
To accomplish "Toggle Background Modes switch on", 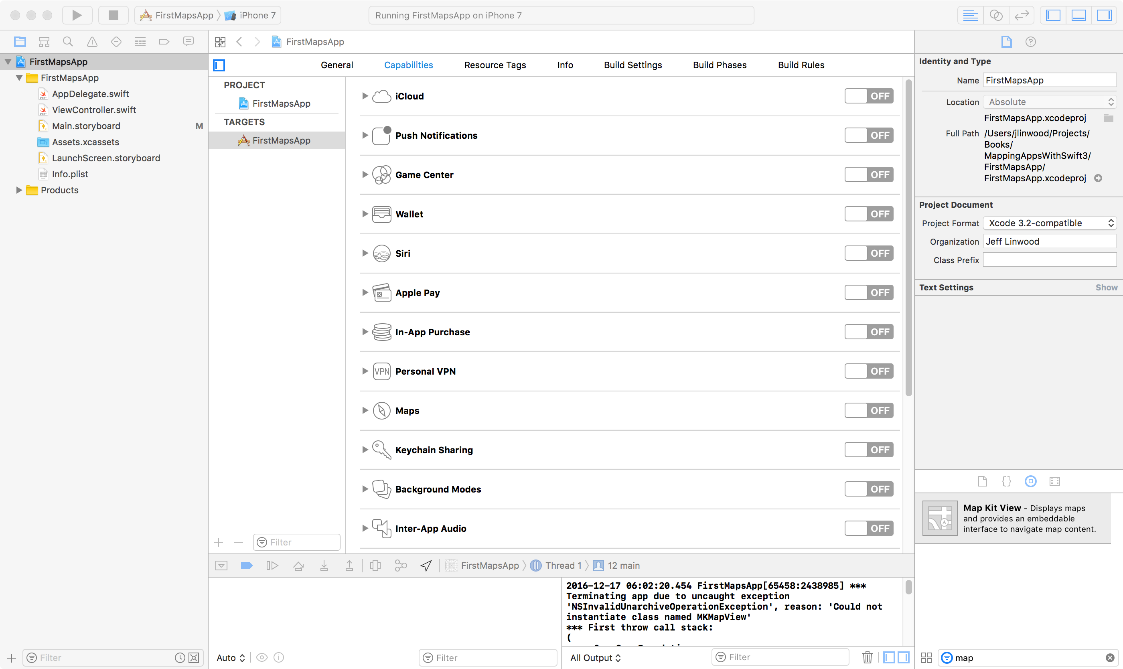I will [x=868, y=489].
